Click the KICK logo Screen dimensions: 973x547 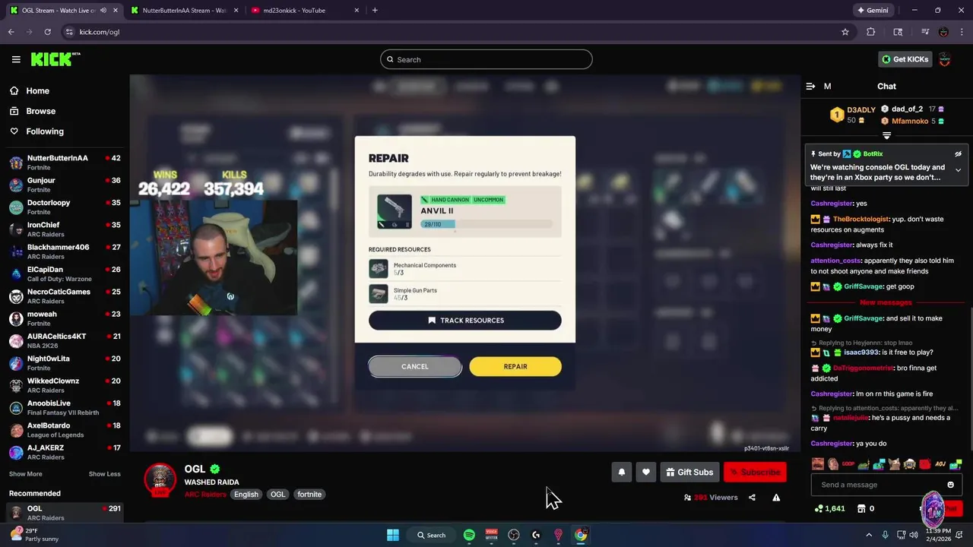pos(55,59)
